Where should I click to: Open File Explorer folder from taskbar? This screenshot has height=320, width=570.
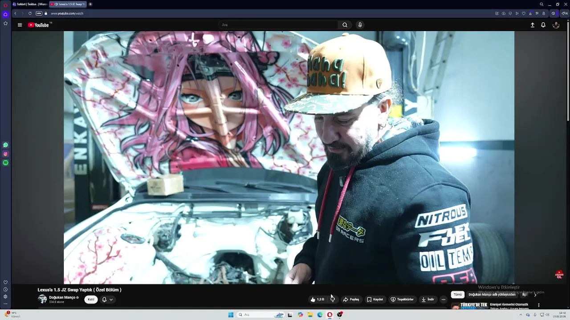[310, 315]
